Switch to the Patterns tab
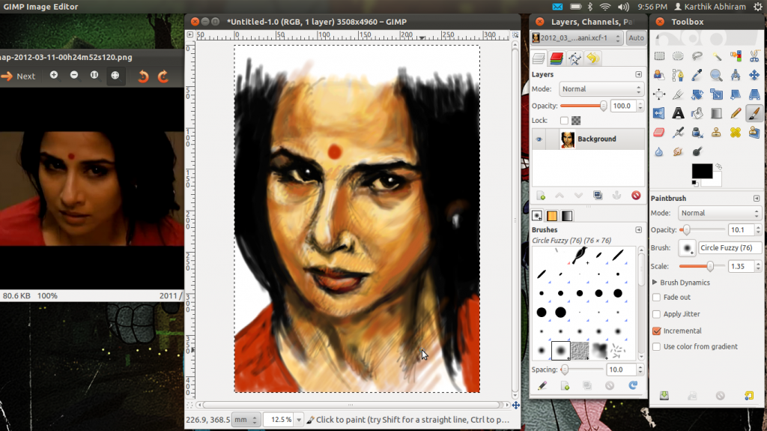The width and height of the screenshot is (767, 431). (x=552, y=216)
